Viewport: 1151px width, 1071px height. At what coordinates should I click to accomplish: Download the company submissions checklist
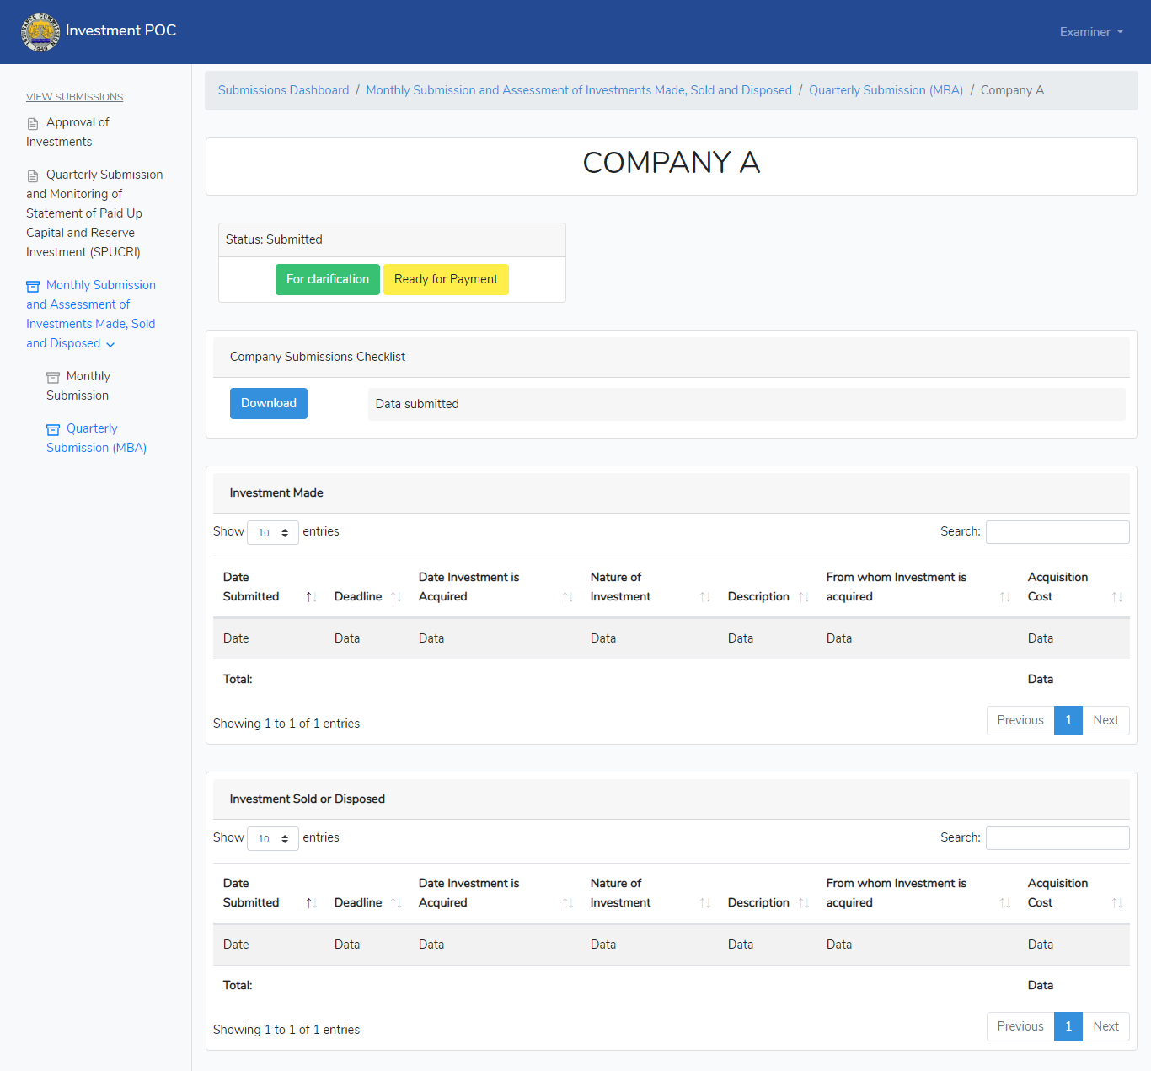(269, 403)
